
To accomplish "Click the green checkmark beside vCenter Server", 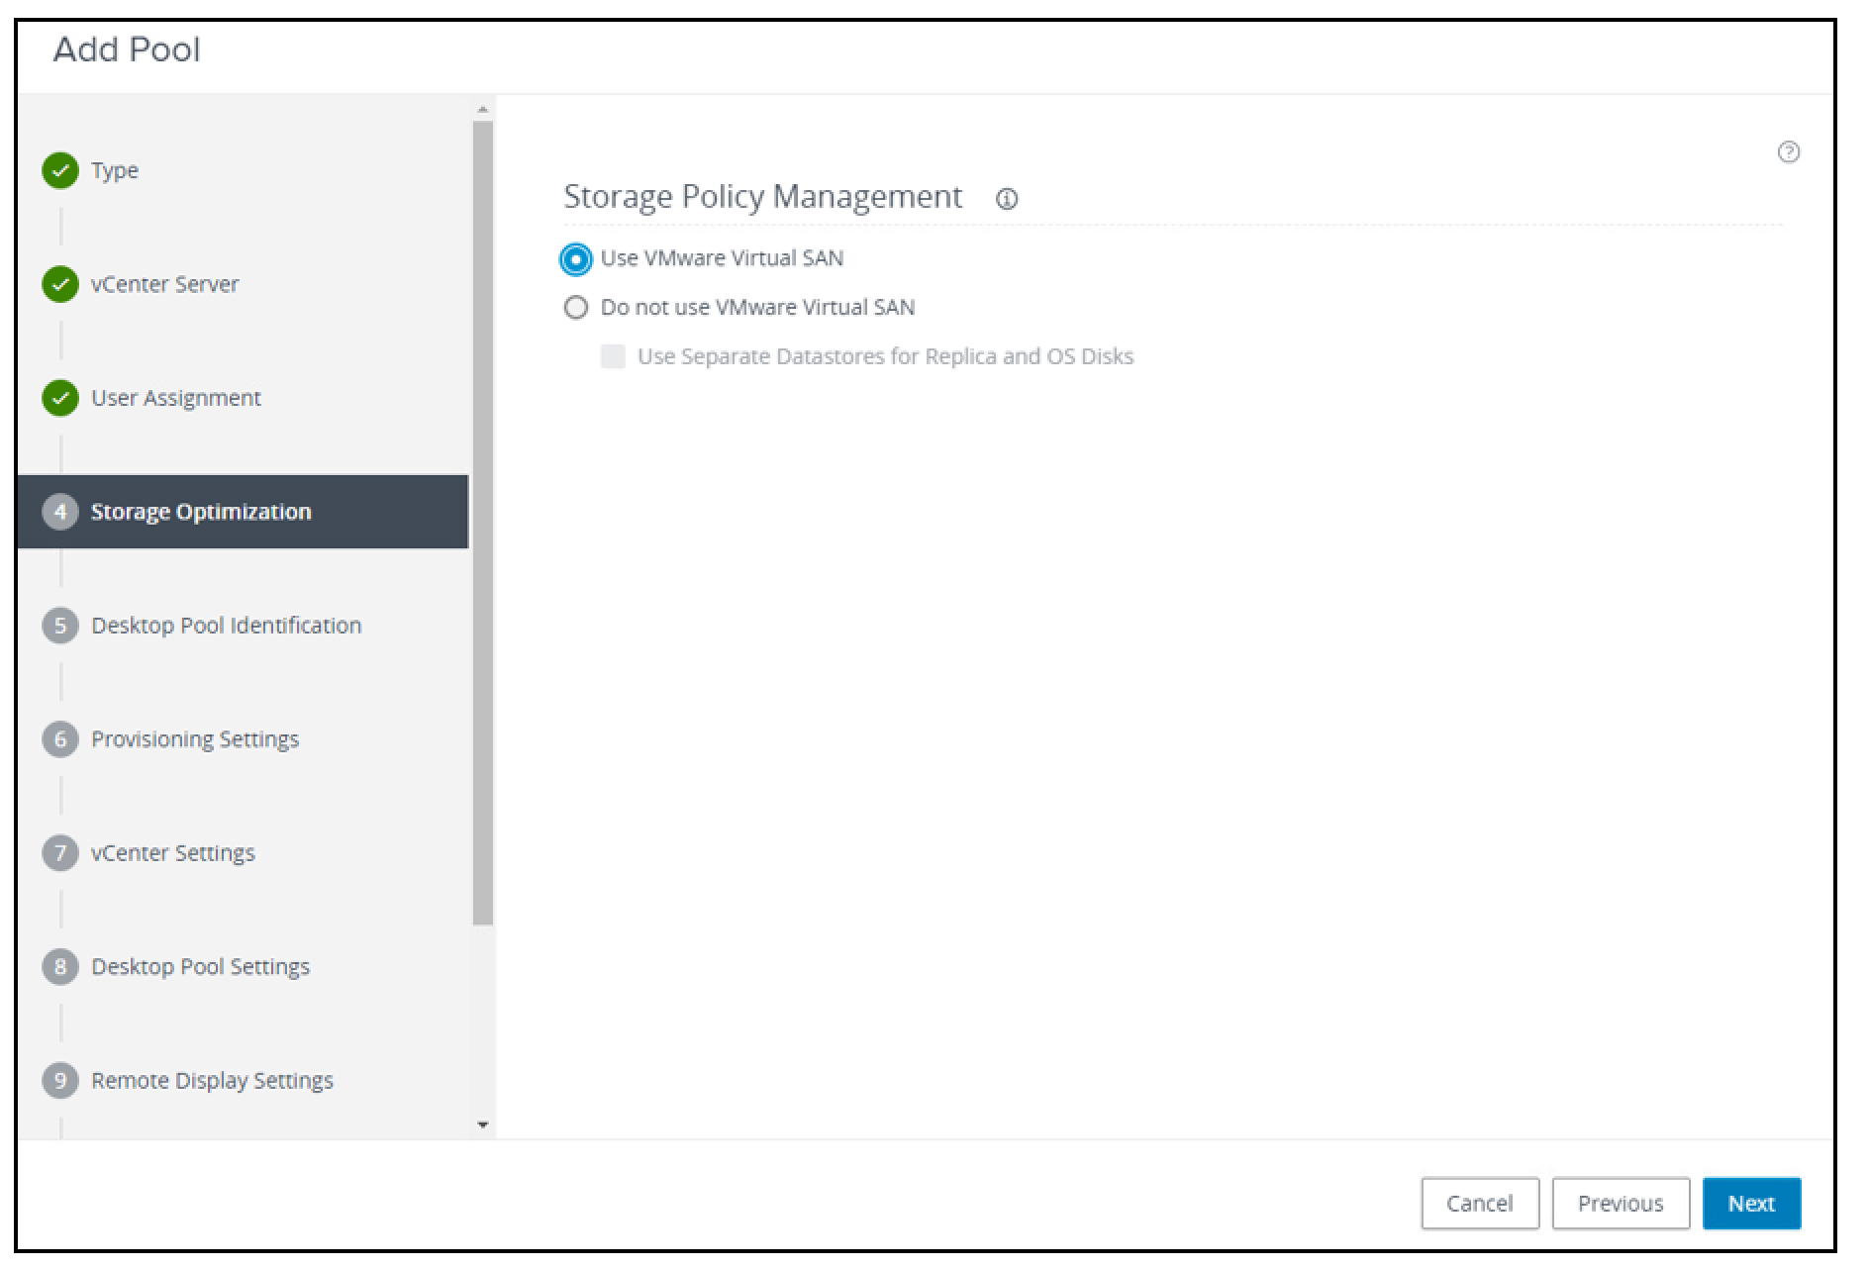I will tap(60, 284).
